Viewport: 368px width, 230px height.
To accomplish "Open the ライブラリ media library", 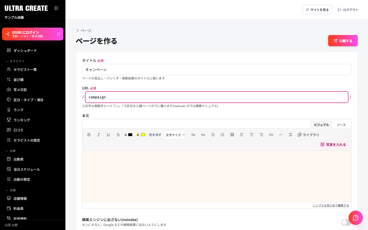I will pyautogui.click(x=308, y=135).
